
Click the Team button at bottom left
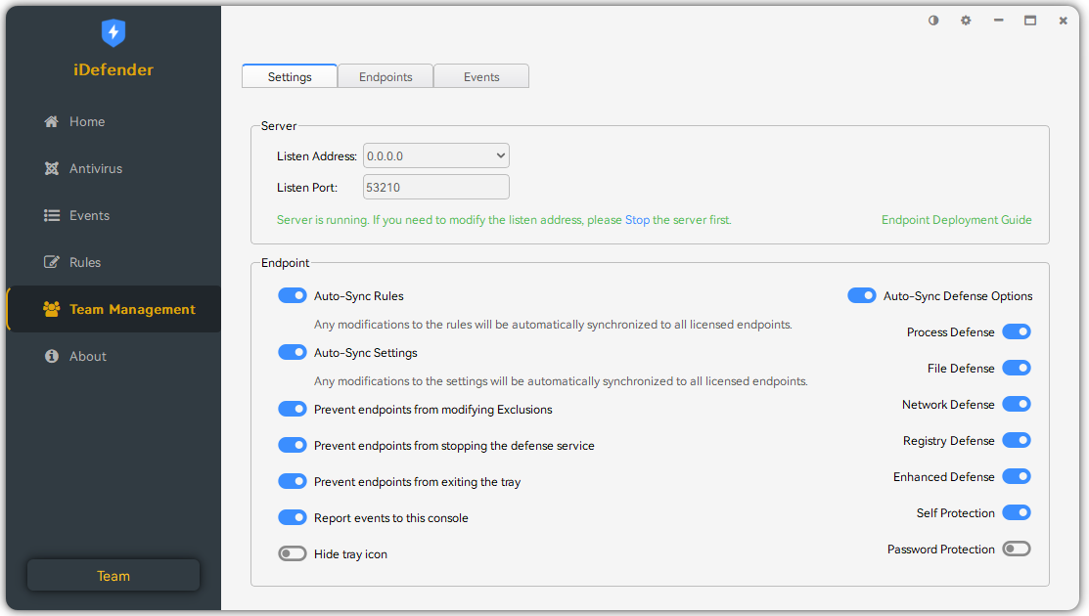click(x=113, y=576)
